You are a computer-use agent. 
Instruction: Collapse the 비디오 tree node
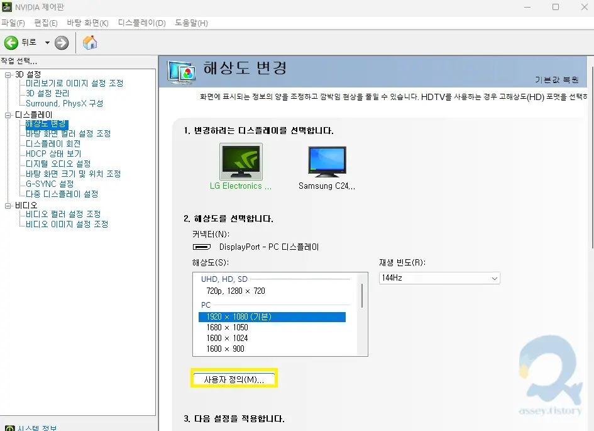(8, 206)
